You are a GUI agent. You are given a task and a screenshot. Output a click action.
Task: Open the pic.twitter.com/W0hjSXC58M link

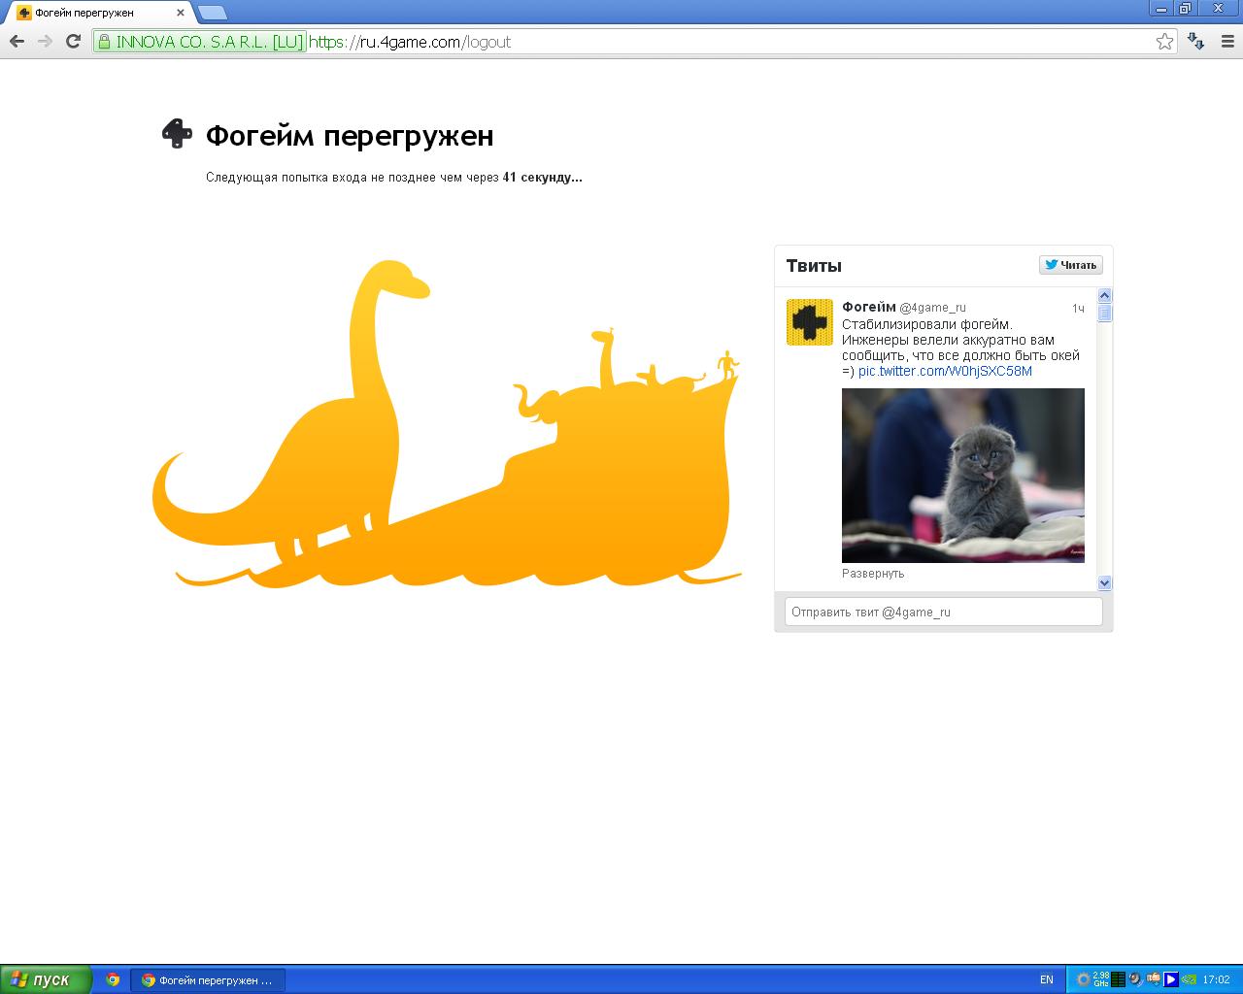click(x=945, y=371)
